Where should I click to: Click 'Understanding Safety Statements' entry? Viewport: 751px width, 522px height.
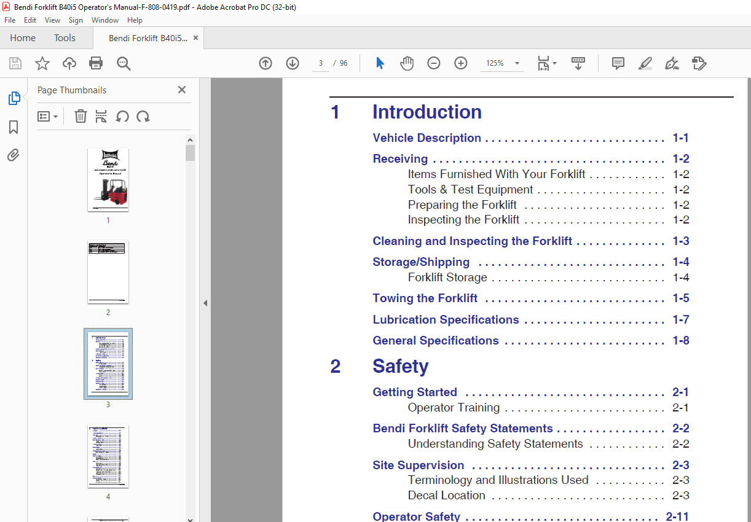[495, 444]
